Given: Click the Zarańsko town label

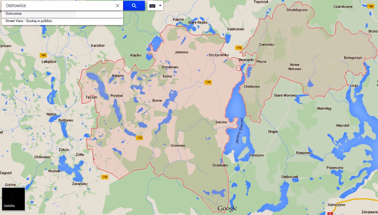Looking at the screenshot, I should pyautogui.click(x=80, y=183).
